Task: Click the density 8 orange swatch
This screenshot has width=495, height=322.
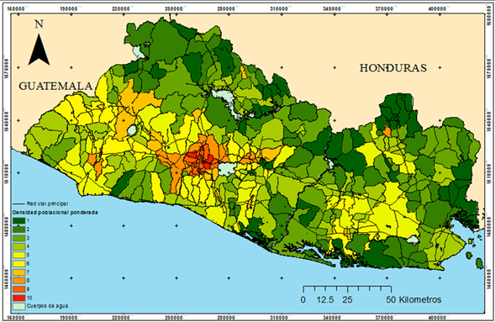Action: 18,281
